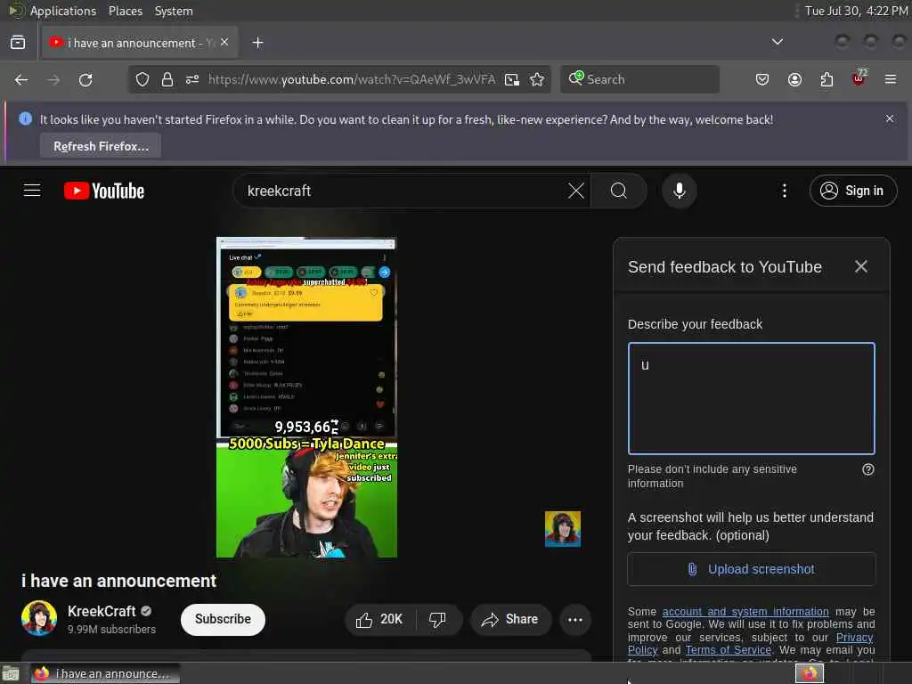
Task: Open help icon beside sensitive information note
Action: (867, 469)
